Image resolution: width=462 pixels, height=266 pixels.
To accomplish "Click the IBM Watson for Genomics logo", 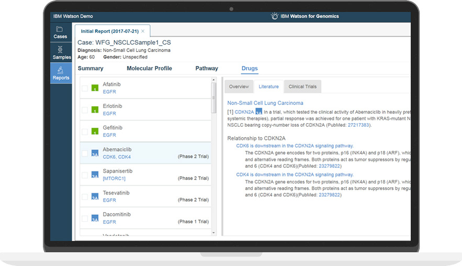I will [x=275, y=16].
